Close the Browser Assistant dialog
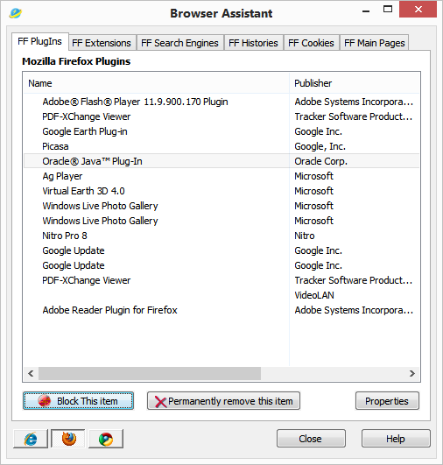 311,439
